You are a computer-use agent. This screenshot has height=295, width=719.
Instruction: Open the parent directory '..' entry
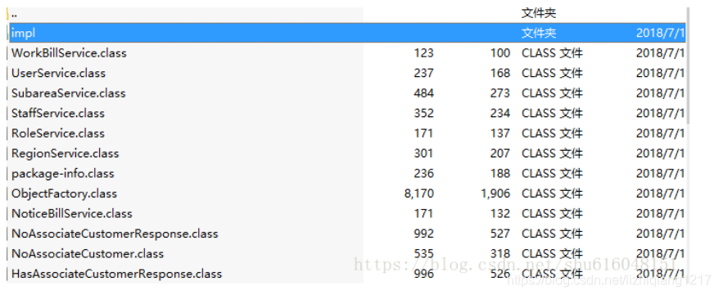(14, 14)
